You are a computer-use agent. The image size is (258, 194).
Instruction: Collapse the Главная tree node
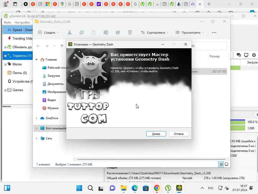coord(37,60)
